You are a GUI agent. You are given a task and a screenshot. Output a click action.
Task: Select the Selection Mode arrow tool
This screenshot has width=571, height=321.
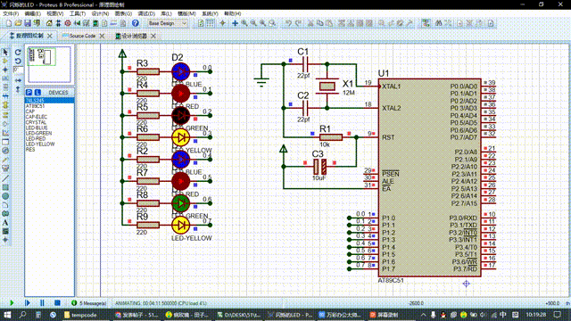click(5, 53)
